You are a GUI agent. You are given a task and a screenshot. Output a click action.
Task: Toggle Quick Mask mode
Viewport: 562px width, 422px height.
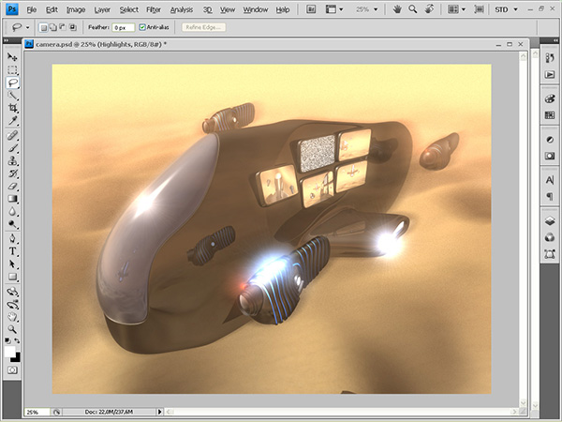point(13,370)
